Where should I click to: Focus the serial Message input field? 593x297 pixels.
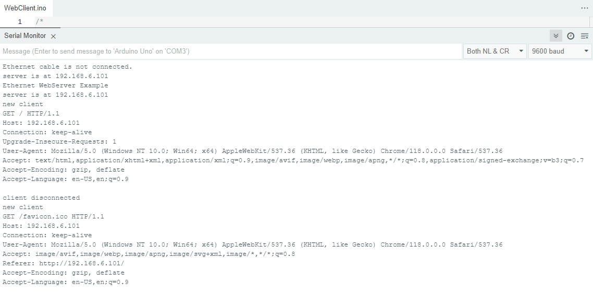point(229,51)
